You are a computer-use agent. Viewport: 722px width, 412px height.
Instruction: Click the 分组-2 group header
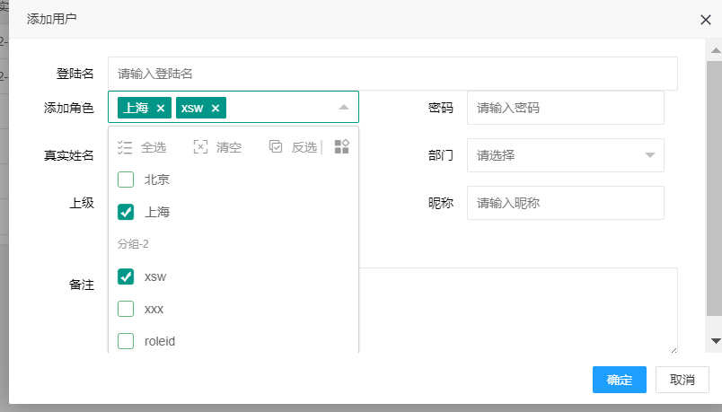(133, 244)
